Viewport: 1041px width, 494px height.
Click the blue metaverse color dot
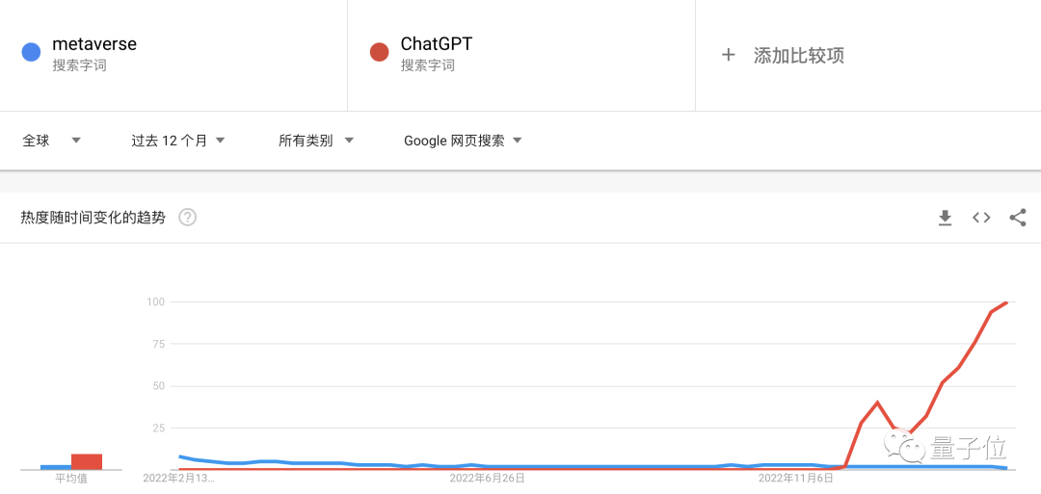click(x=31, y=52)
